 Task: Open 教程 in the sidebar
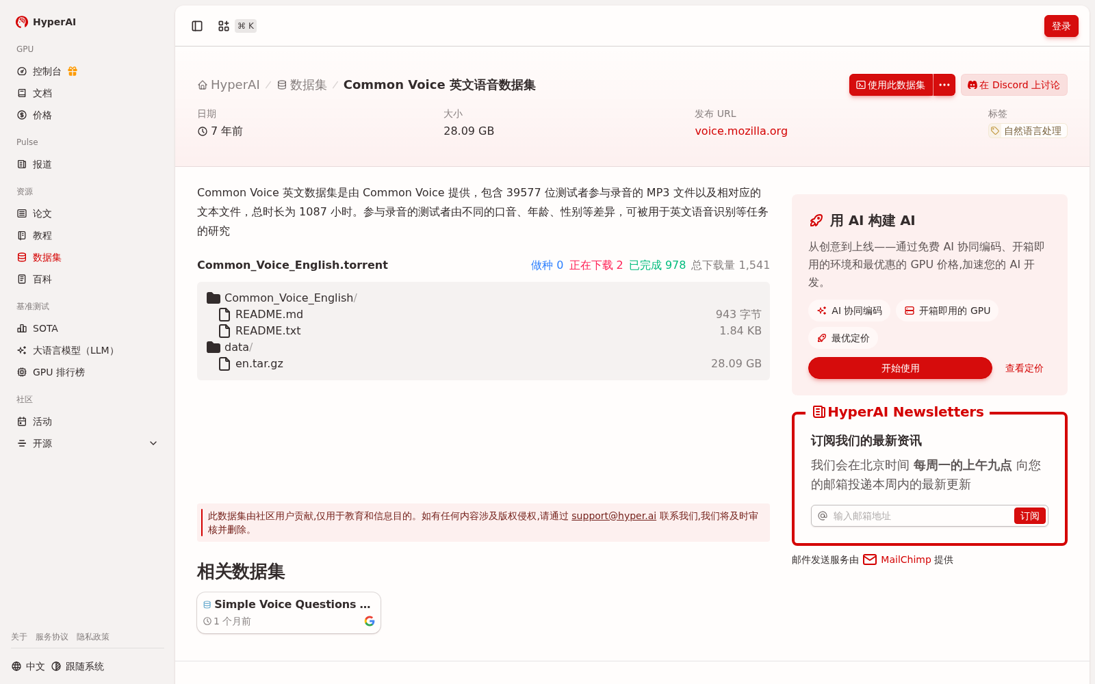(x=42, y=235)
